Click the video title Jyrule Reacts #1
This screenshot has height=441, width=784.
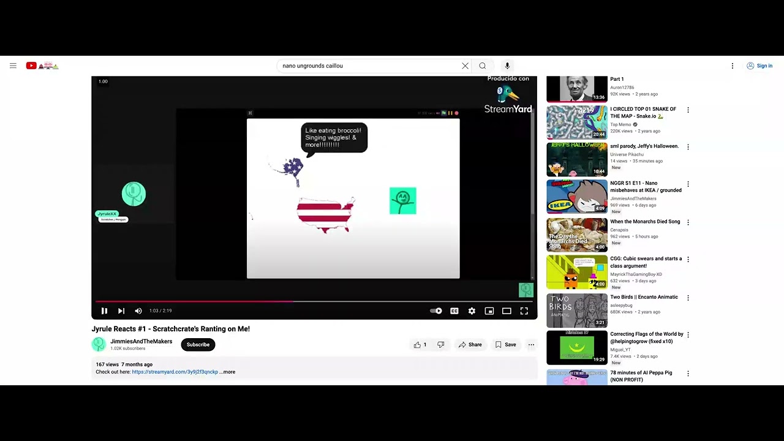(171, 329)
